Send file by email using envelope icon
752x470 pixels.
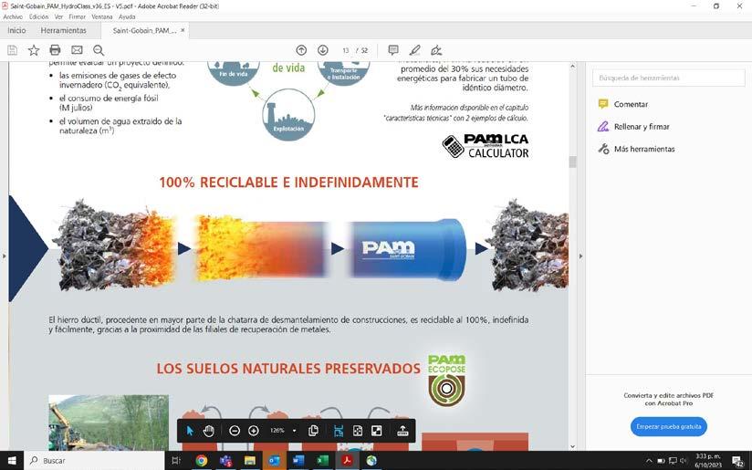[x=77, y=50]
